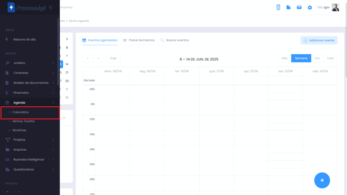
Task: Click the Olá, Igor greeting
Action: [323, 7]
